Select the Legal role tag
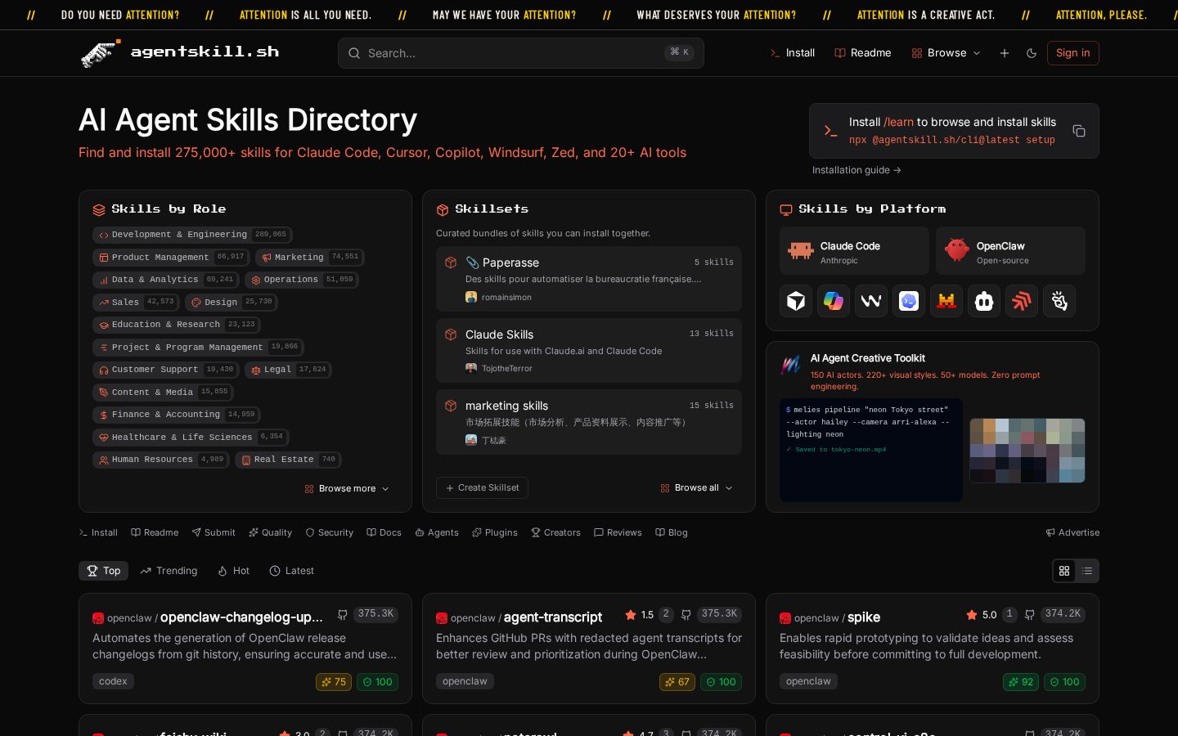Viewport: 1178px width, 736px height. 288,370
